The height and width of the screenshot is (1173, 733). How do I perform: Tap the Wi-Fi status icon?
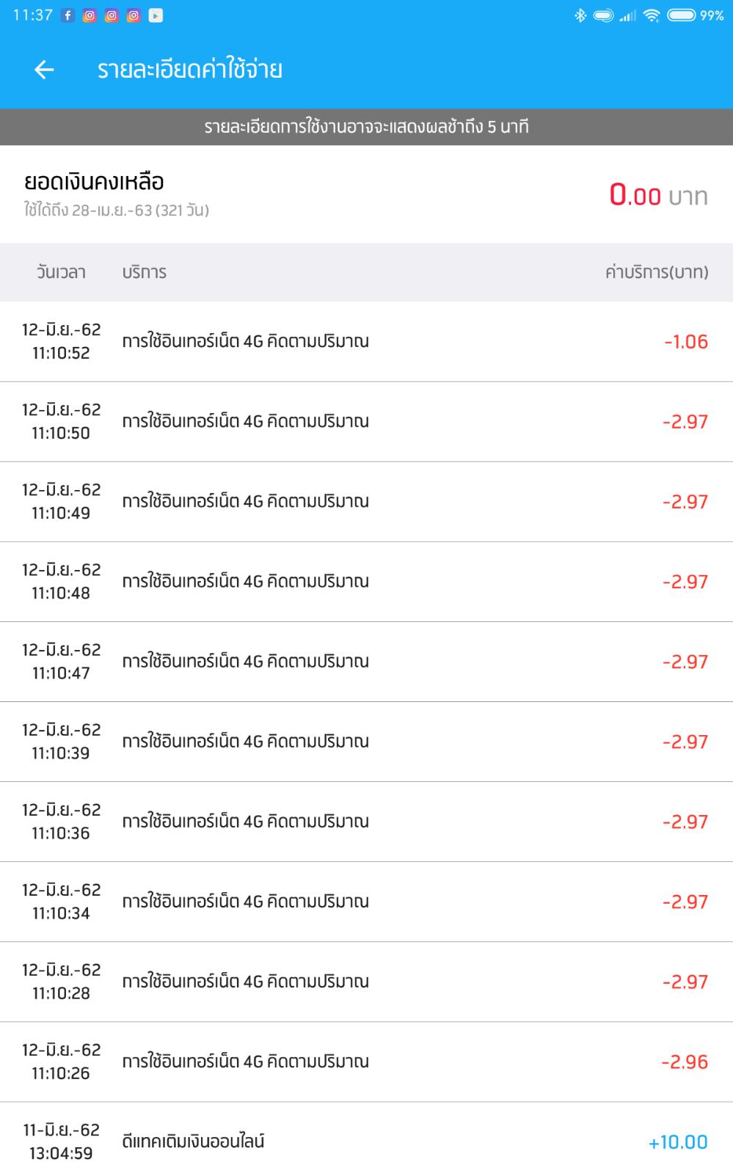[651, 15]
